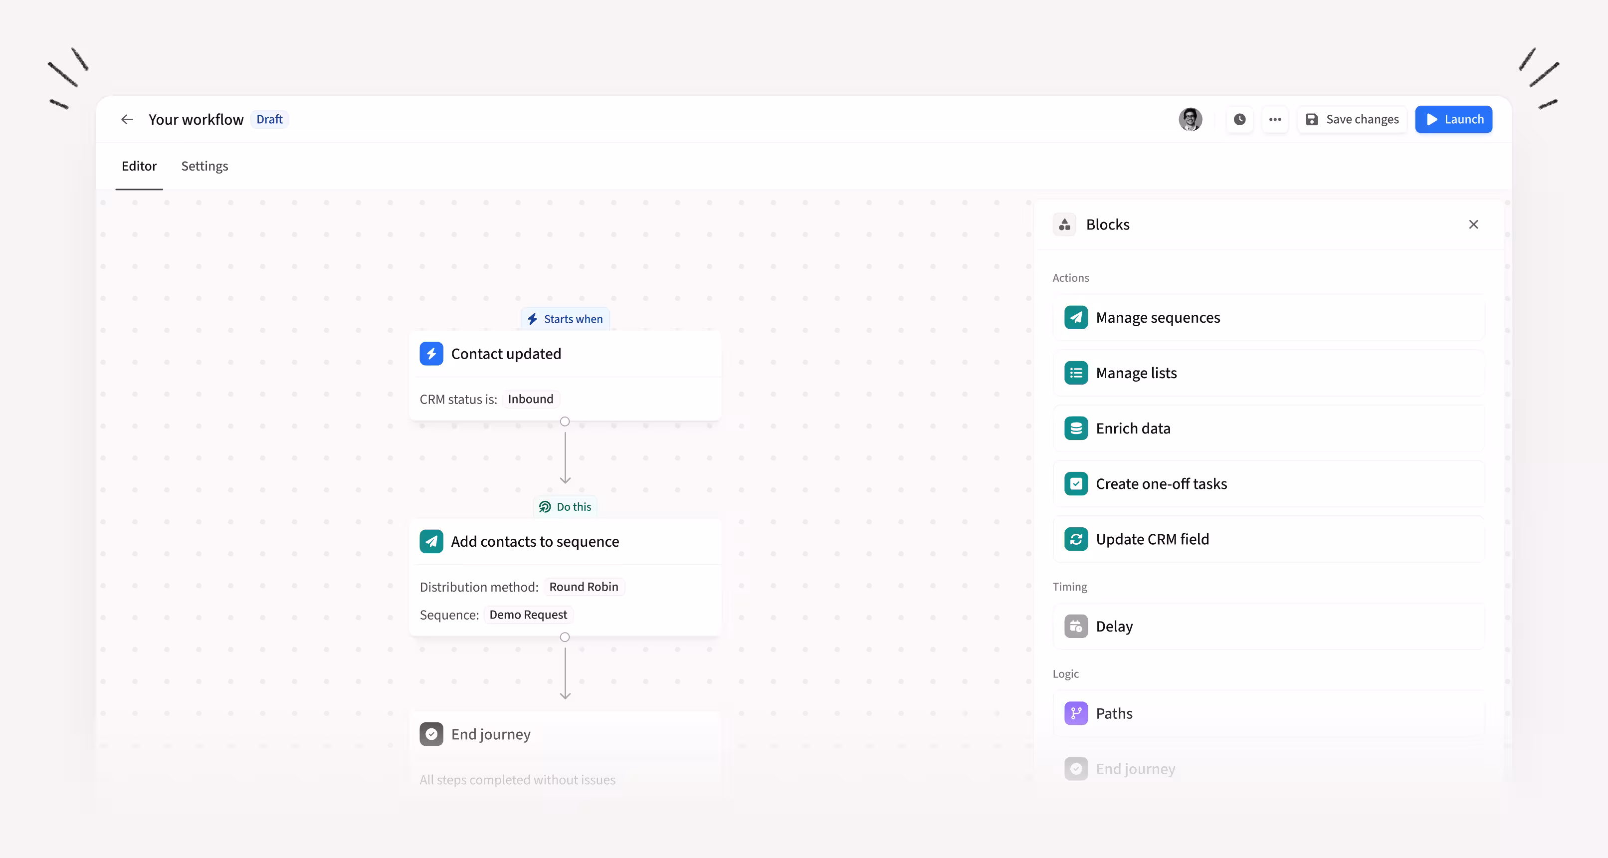Screen dimensions: 1608x858
Task: Open the history clock icon
Action: tap(1240, 119)
